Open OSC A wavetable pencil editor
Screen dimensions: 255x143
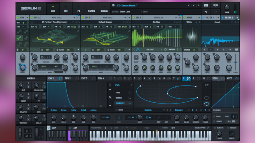pyautogui.click(x=78, y=31)
